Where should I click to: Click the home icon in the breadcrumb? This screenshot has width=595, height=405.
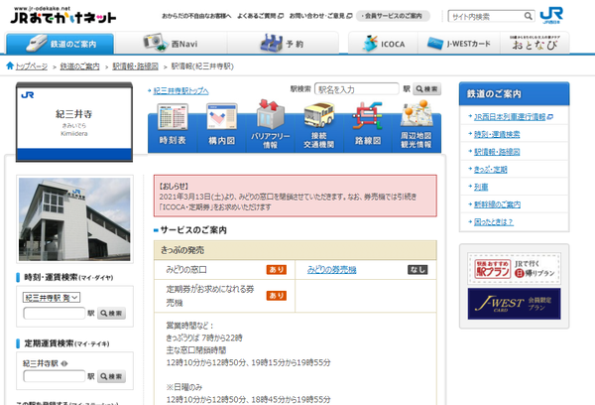point(10,66)
